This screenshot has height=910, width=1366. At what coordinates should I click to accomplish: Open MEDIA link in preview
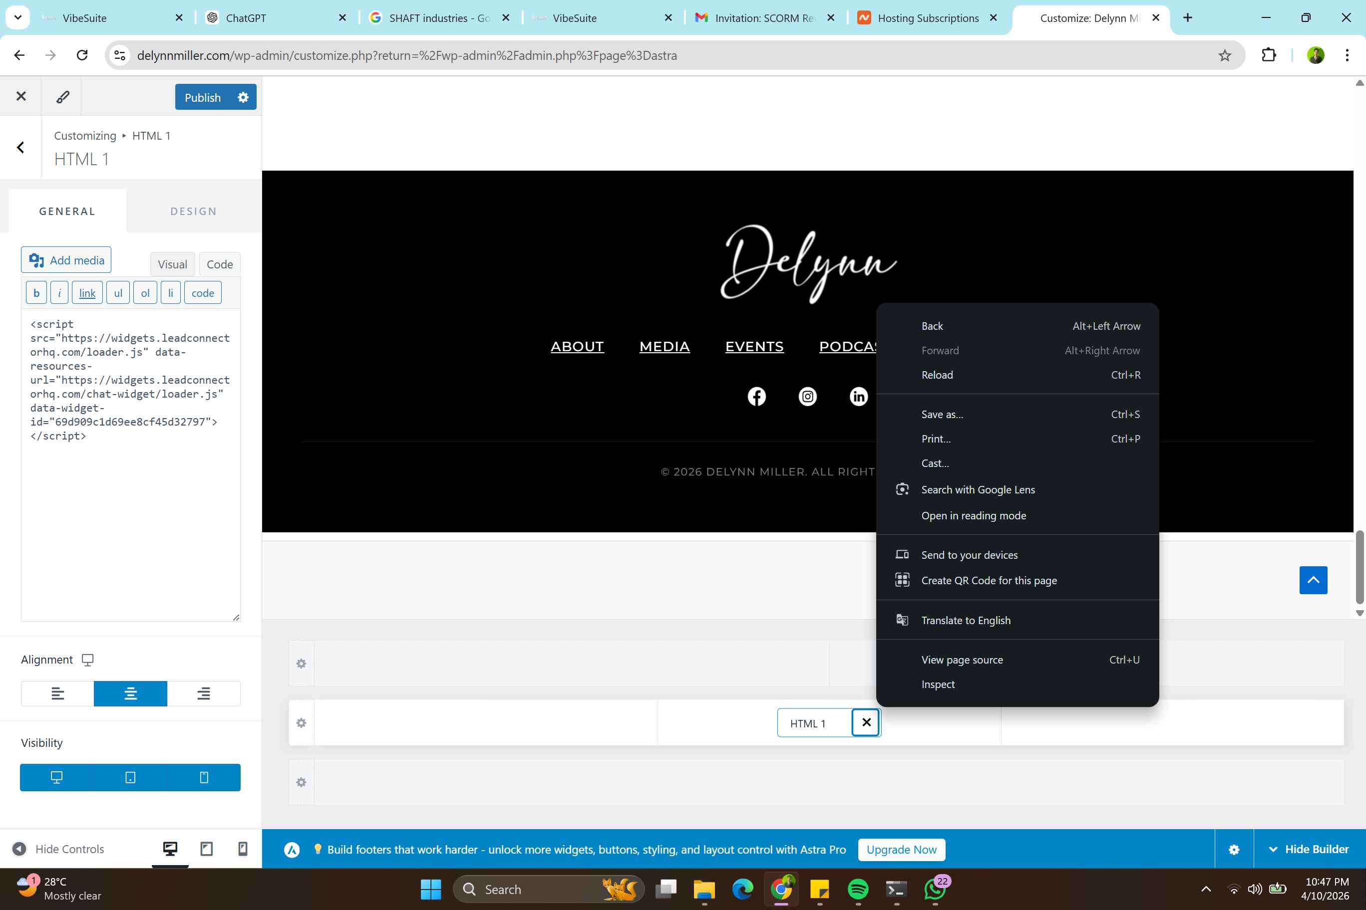(x=665, y=346)
